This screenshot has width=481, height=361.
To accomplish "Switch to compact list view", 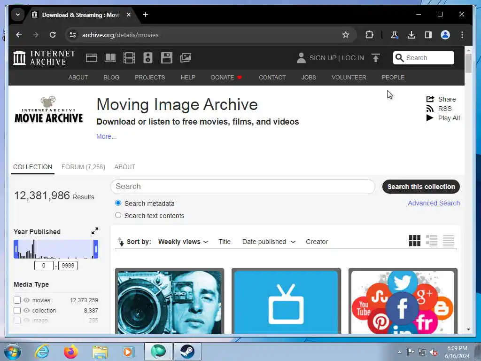I will point(449,241).
